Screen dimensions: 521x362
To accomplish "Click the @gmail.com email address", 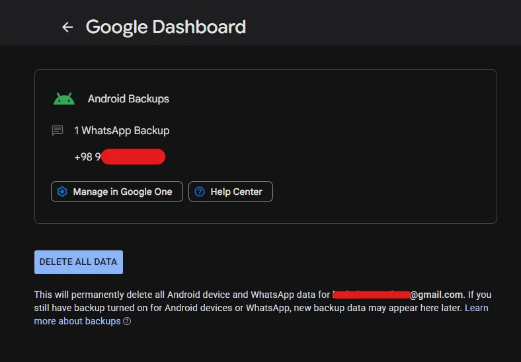I will tap(398, 295).
